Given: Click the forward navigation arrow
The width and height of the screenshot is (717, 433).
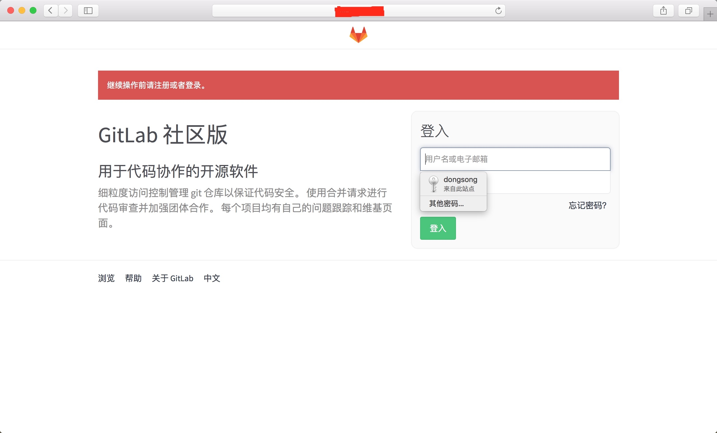Looking at the screenshot, I should 65,10.
